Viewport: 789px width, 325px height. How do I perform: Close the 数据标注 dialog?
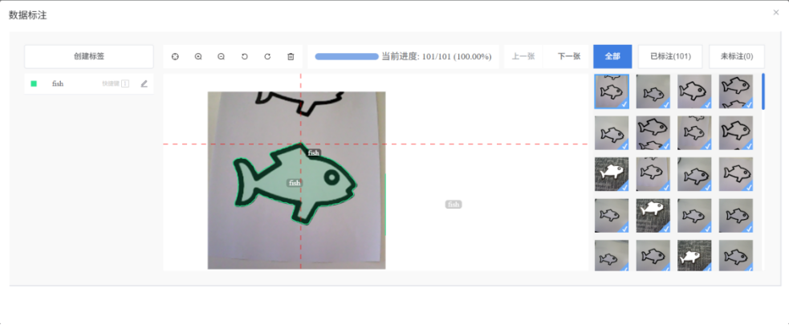(775, 13)
